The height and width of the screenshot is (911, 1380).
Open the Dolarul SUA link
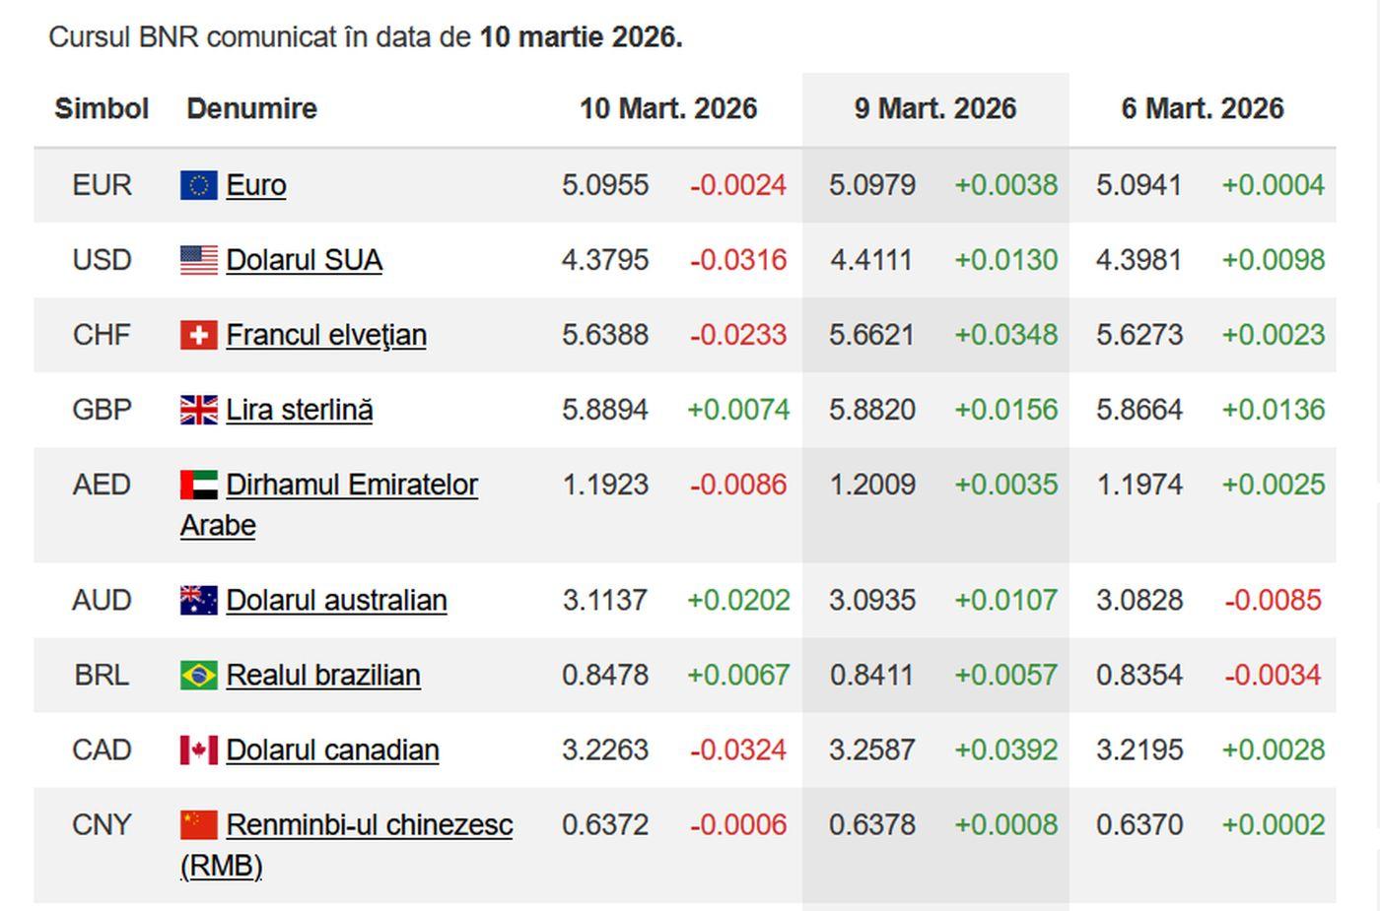tap(304, 260)
